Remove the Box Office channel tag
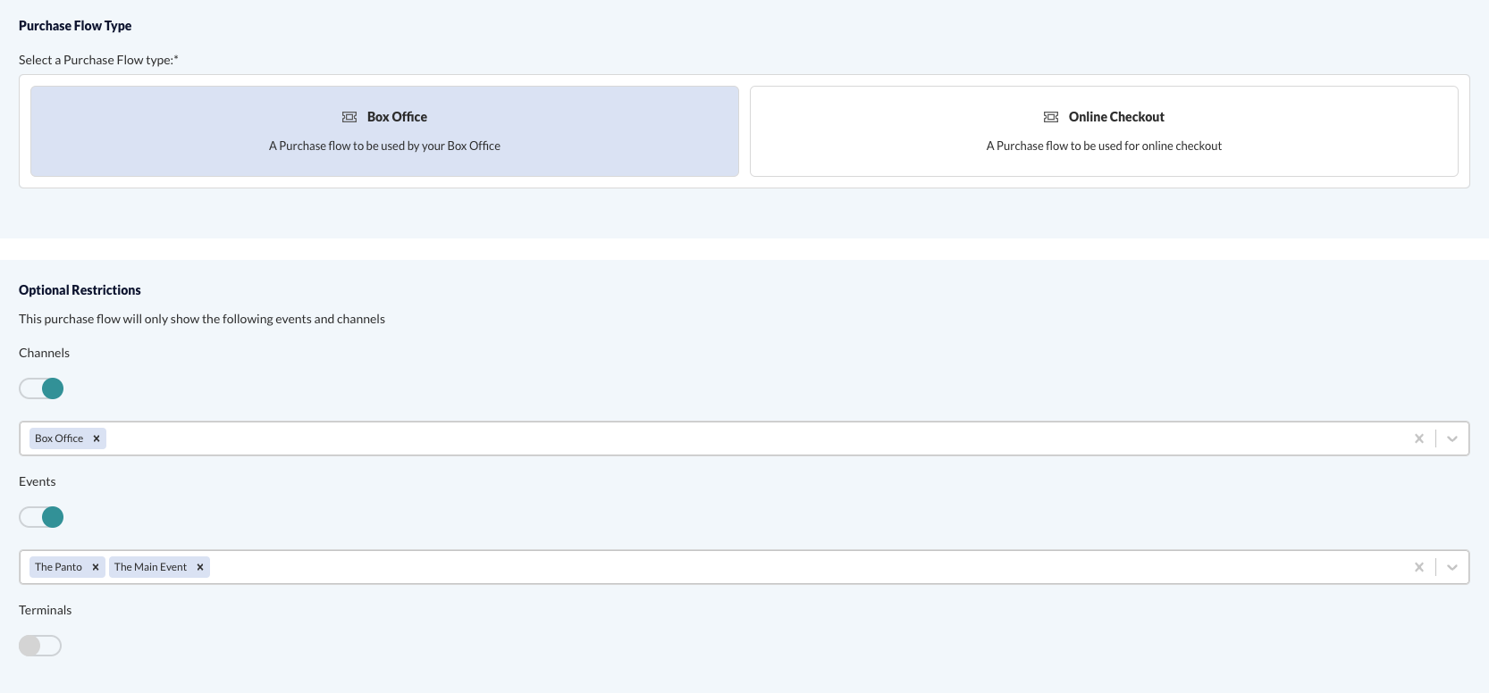This screenshot has height=693, width=1489. point(97,438)
